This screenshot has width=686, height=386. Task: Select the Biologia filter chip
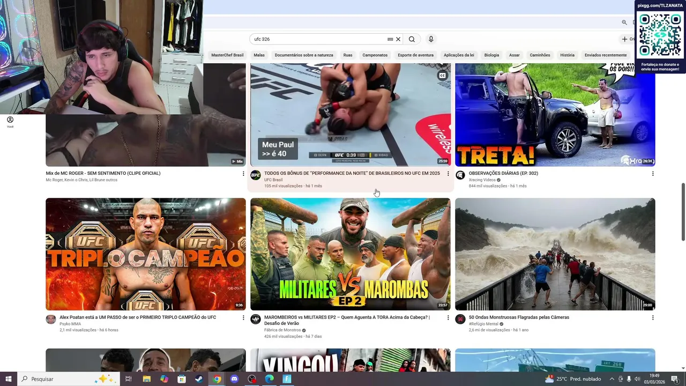[x=491, y=55]
